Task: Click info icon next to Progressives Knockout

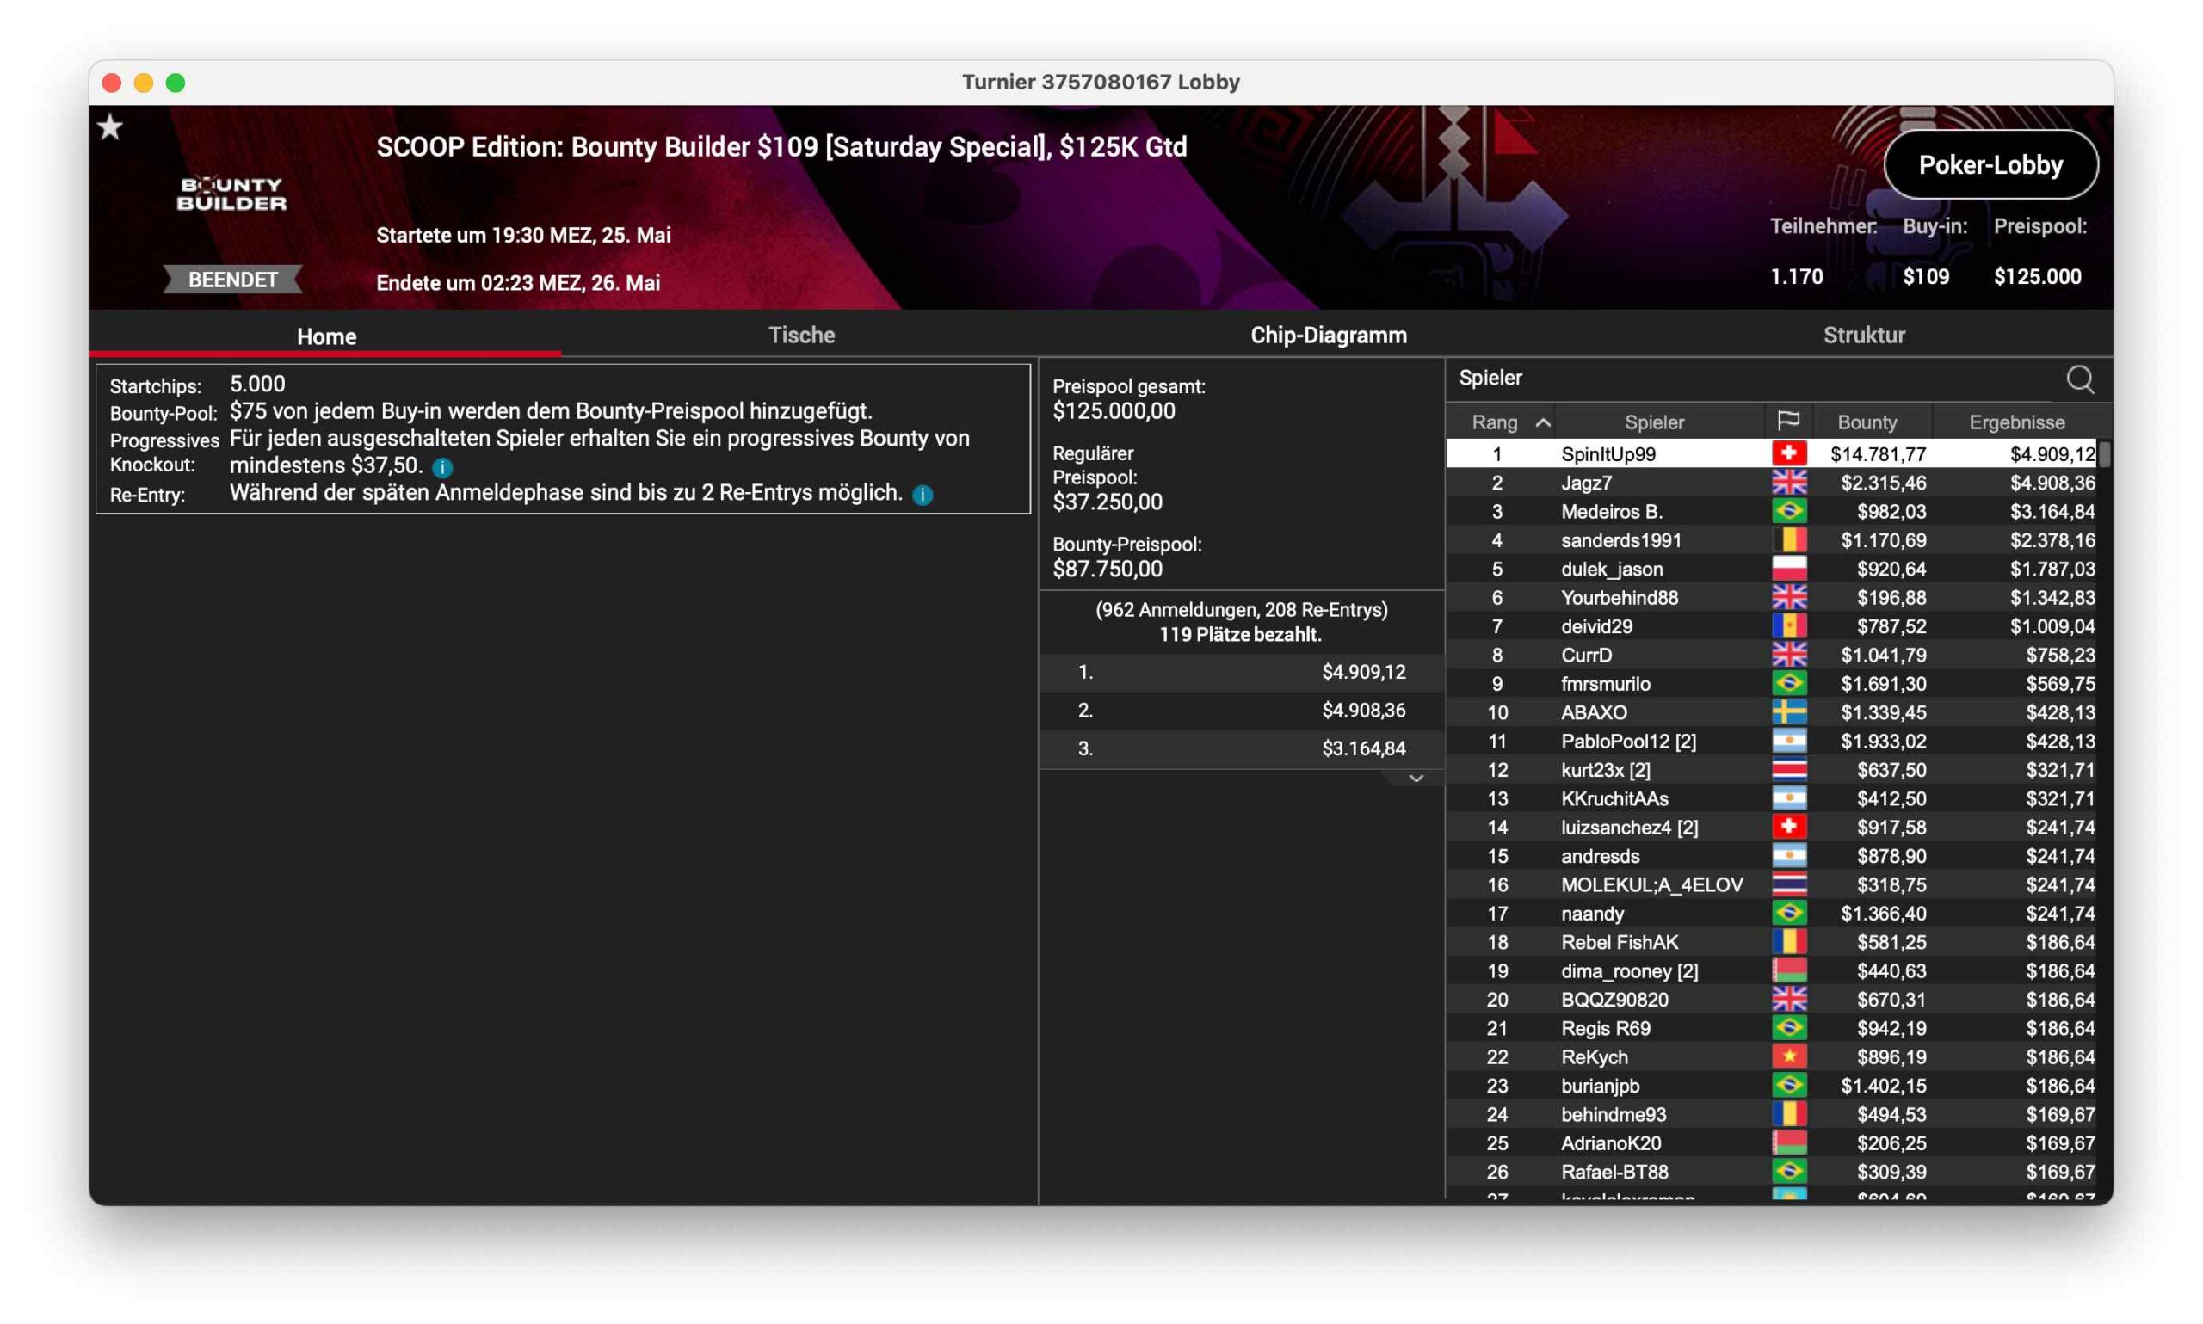Action: 442,467
